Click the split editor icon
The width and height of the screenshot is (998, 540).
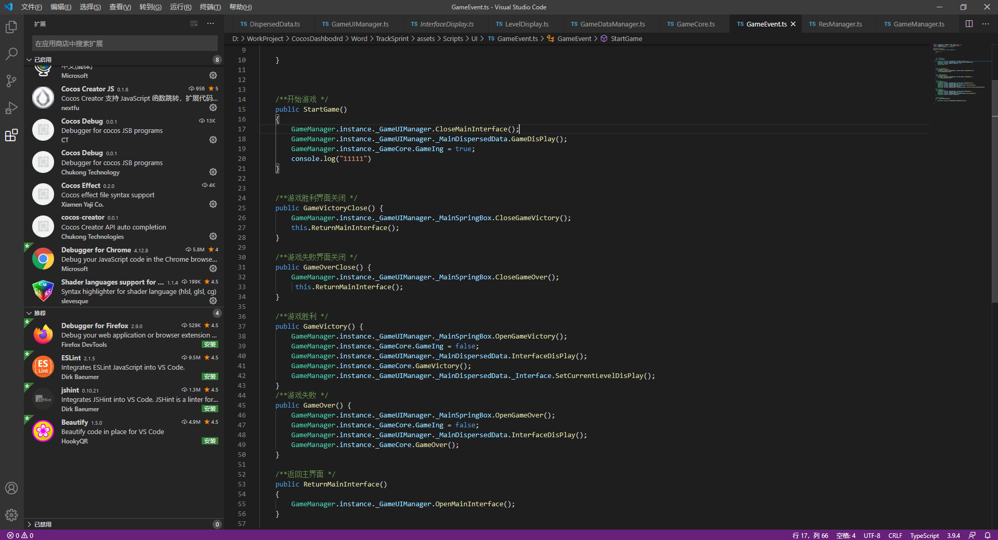[969, 24]
